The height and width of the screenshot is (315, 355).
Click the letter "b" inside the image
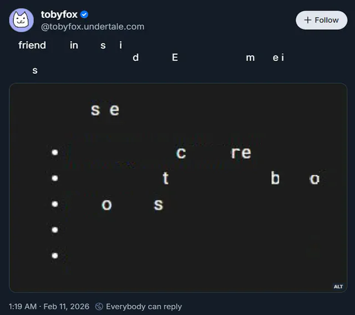pyautogui.click(x=275, y=178)
